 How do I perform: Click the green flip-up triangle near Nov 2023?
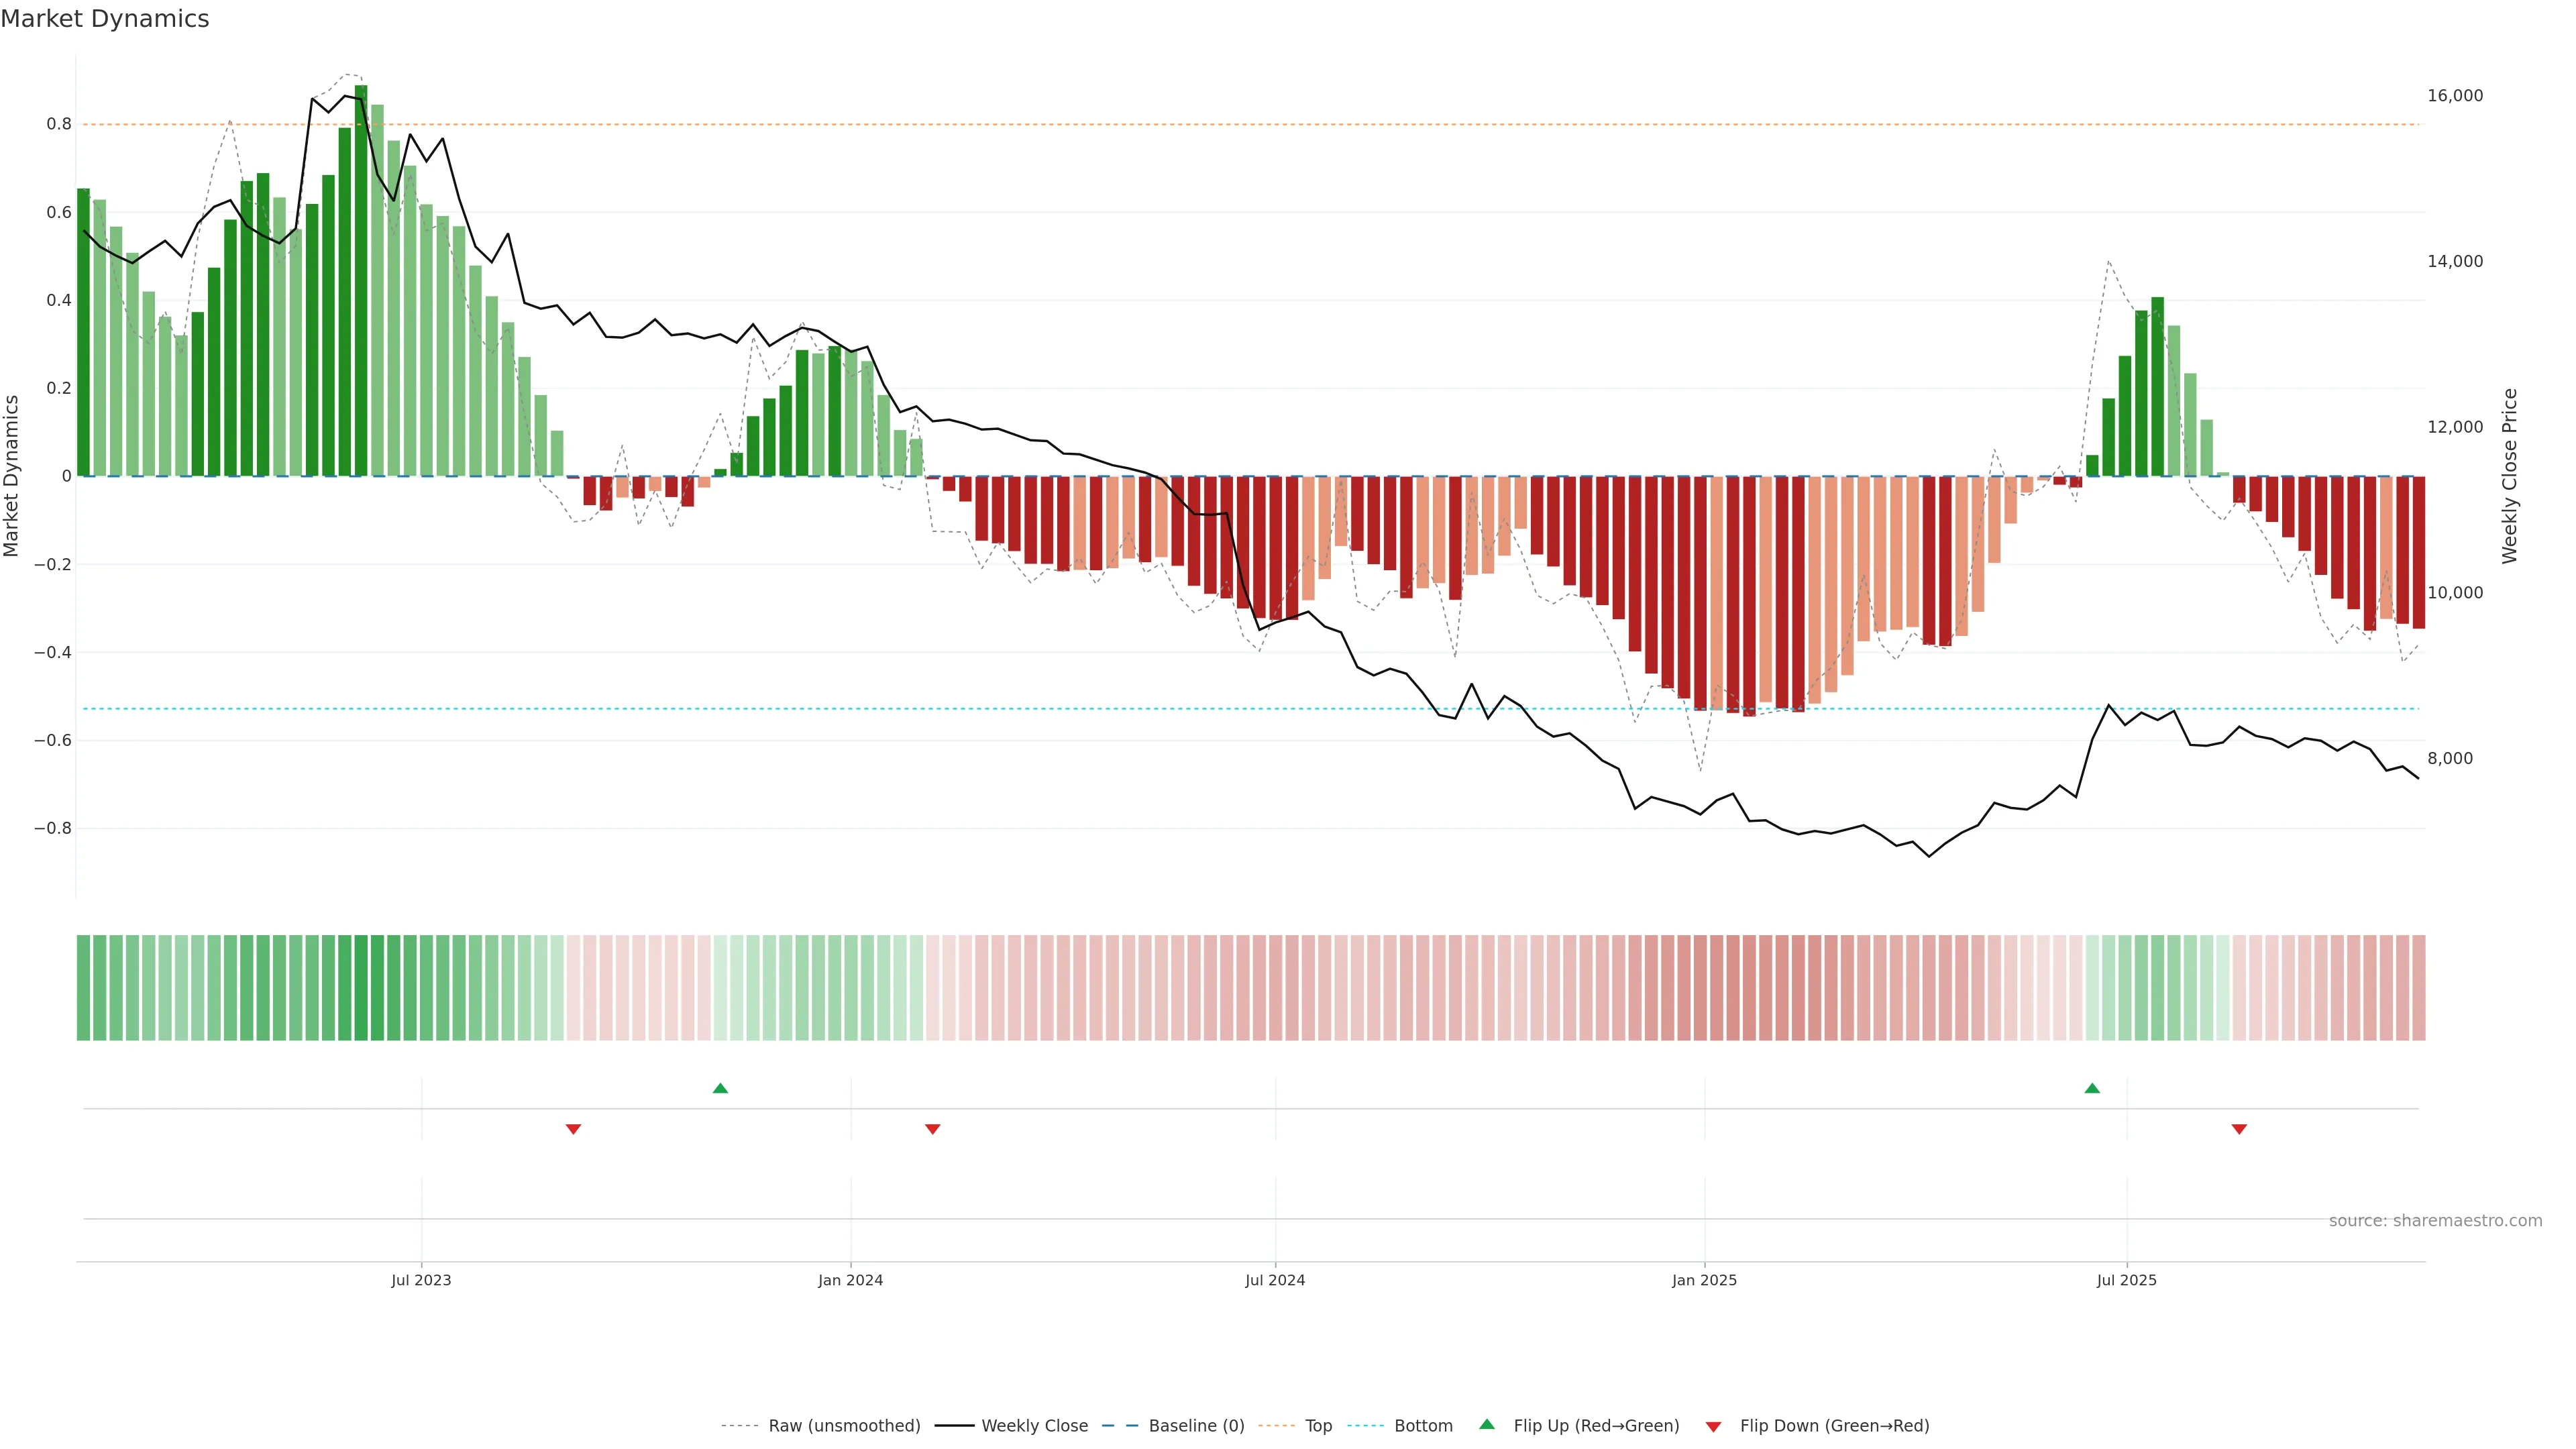pos(720,1088)
